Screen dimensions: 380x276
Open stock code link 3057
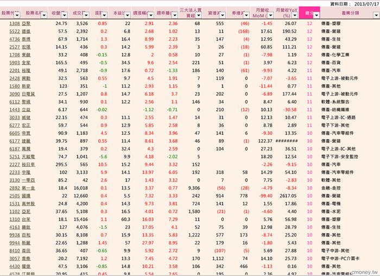pyautogui.click(x=15, y=259)
